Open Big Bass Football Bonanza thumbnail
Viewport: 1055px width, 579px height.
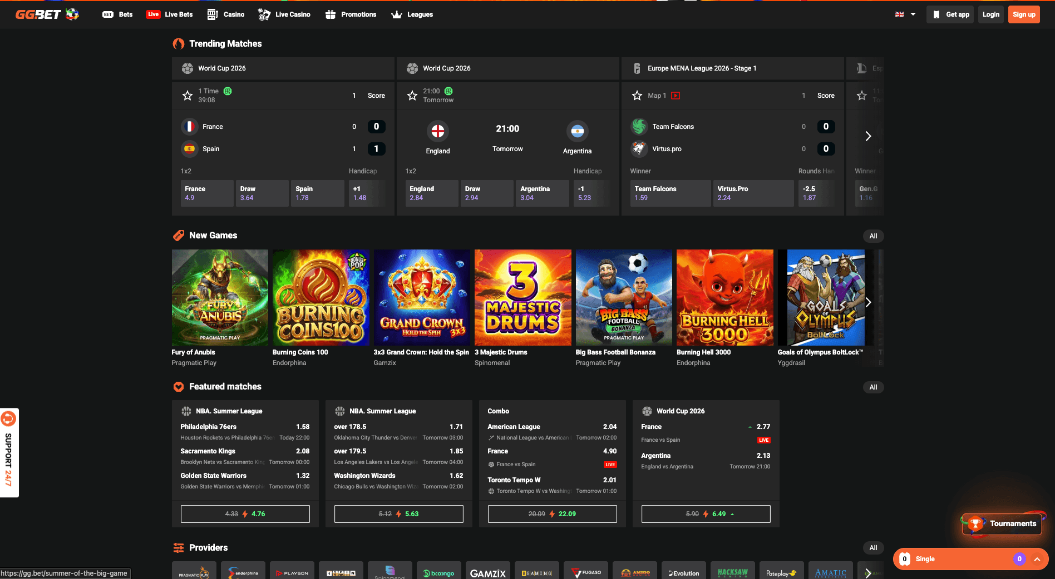coord(624,297)
